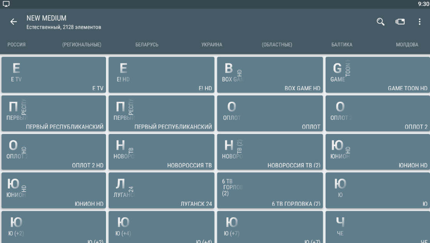Screen dimensions: 430x243
Task: Click the 2128 элементов subtitle text
Action: (82, 27)
